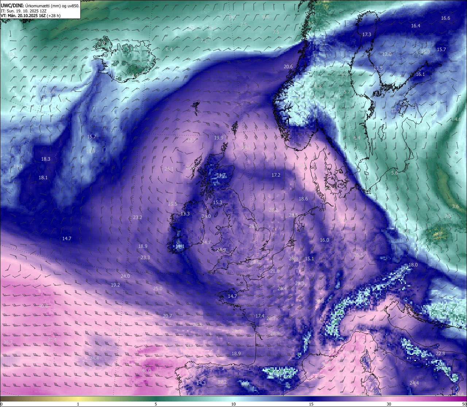Click the legend tick label 1
This screenshot has width=467, height=407.
[x=78, y=404]
